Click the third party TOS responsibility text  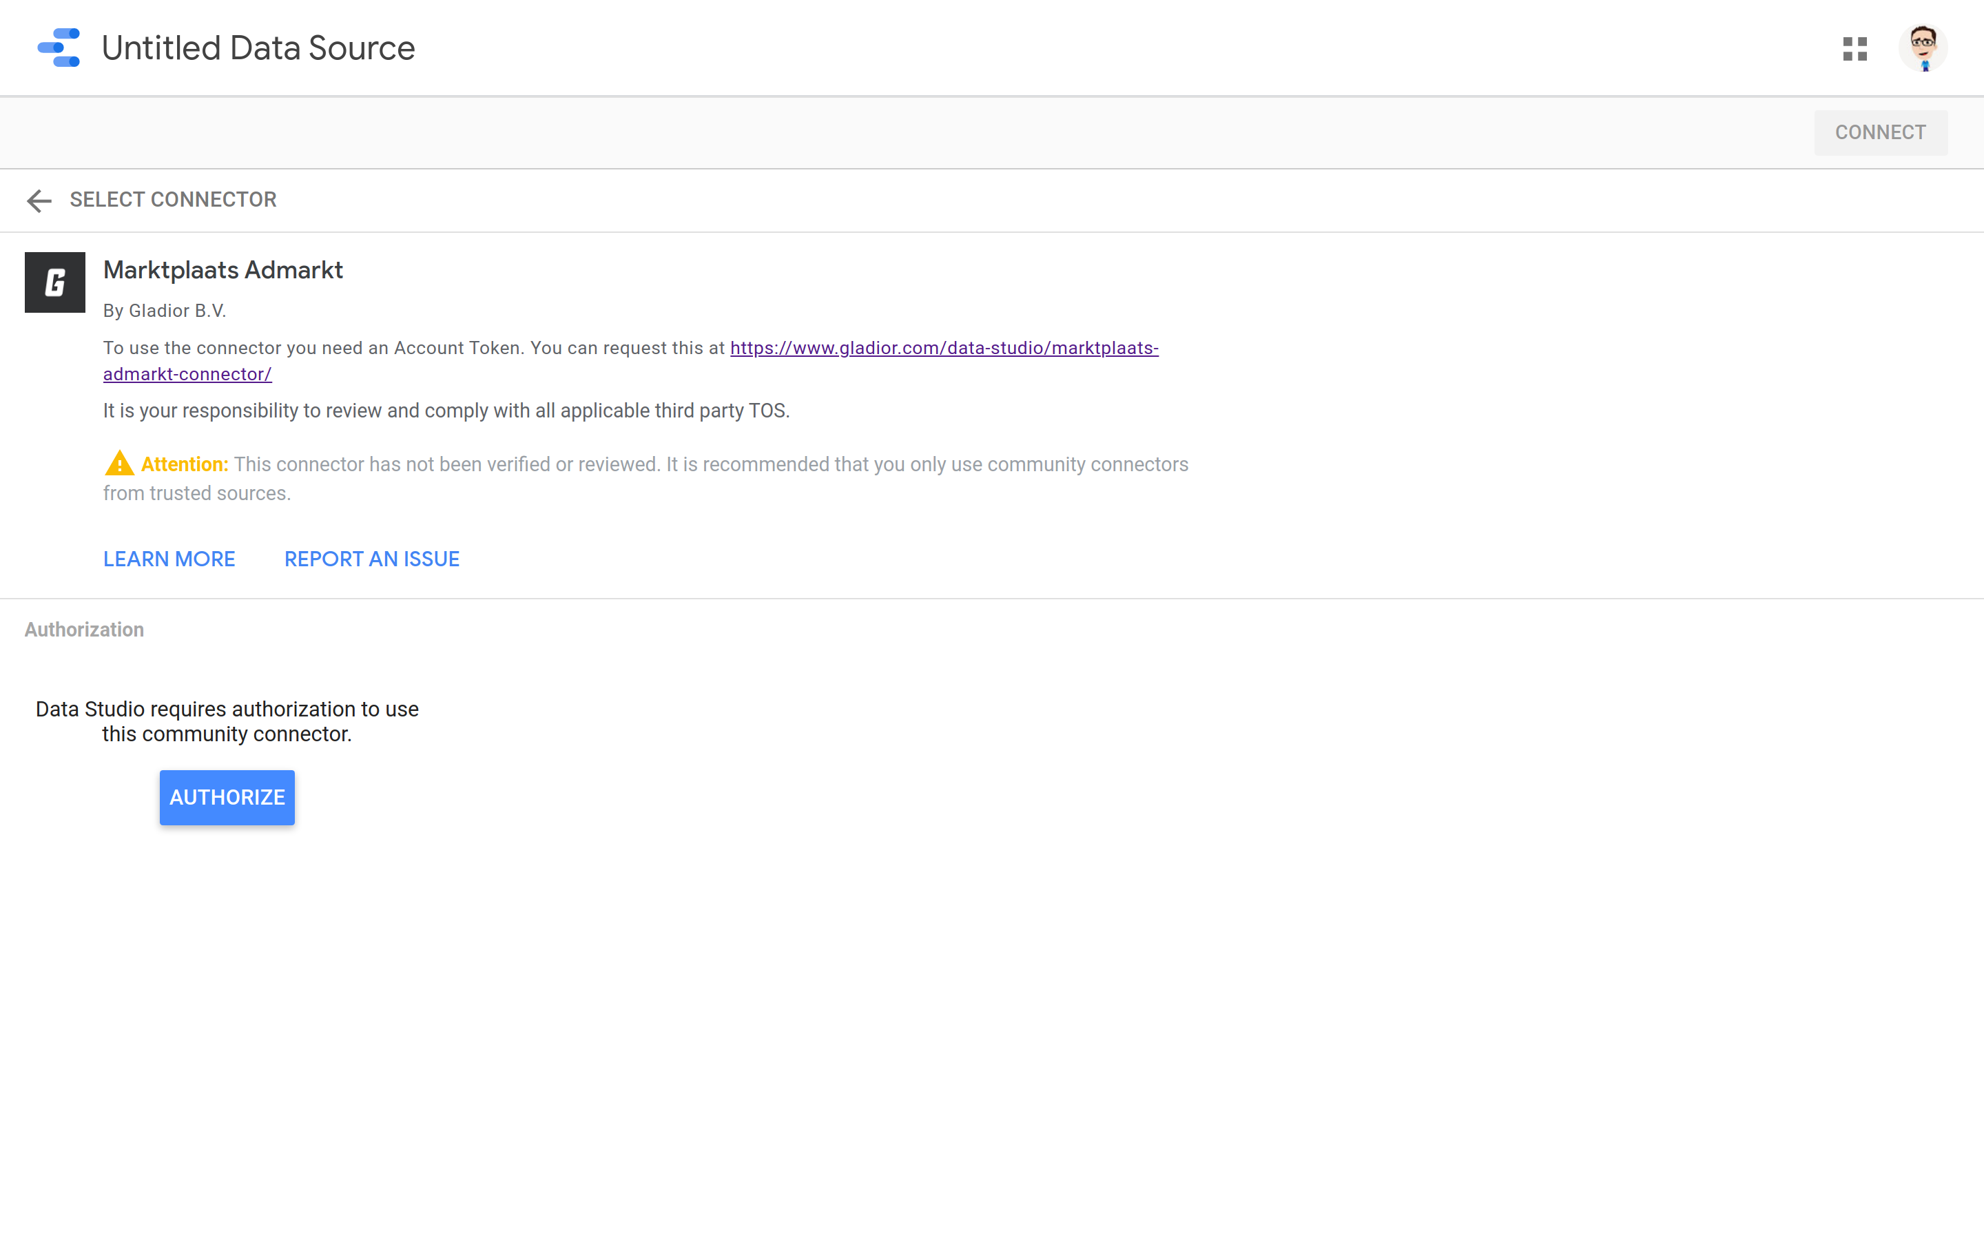pos(446,411)
